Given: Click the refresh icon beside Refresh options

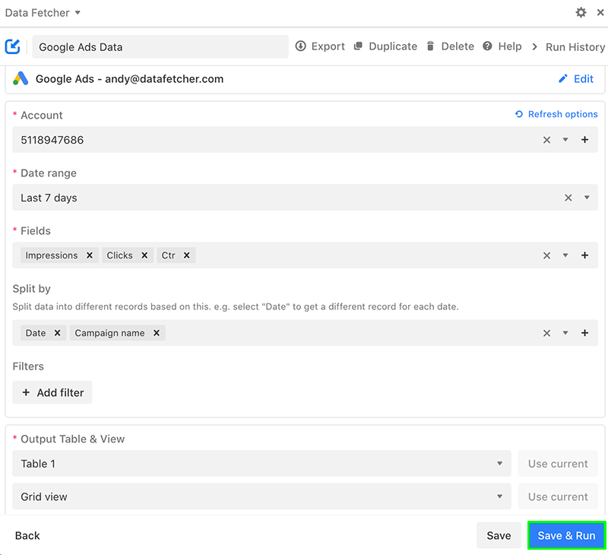Looking at the screenshot, I should 519,114.
